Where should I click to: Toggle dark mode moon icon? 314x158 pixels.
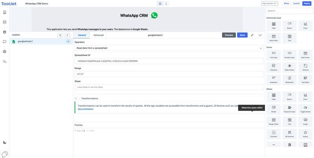click(x=5, y=142)
